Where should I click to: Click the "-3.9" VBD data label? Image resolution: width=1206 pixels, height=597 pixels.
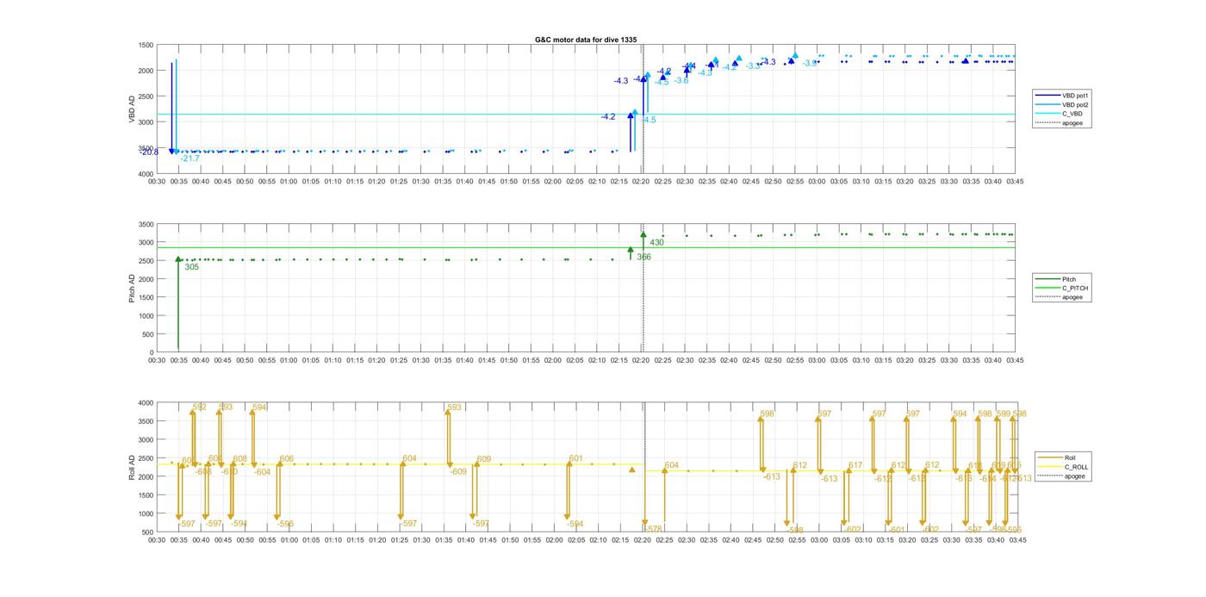(811, 63)
